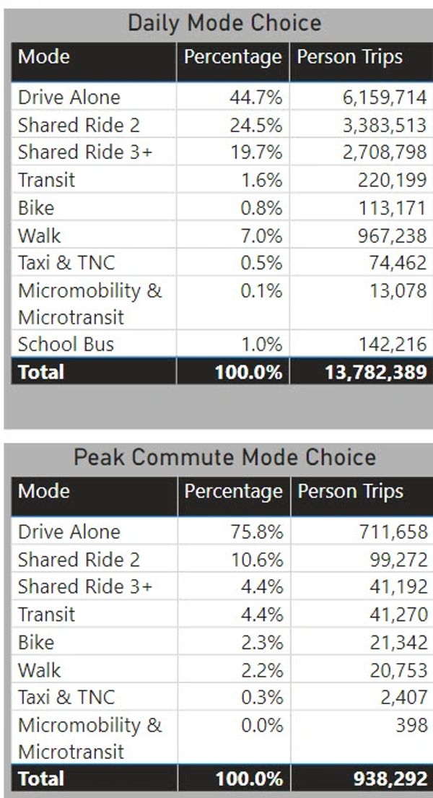
Task: Select Walk row in Daily Mode table
Action: tap(40, 235)
